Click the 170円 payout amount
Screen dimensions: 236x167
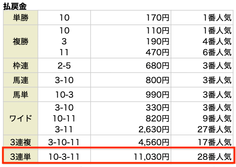[158, 18]
